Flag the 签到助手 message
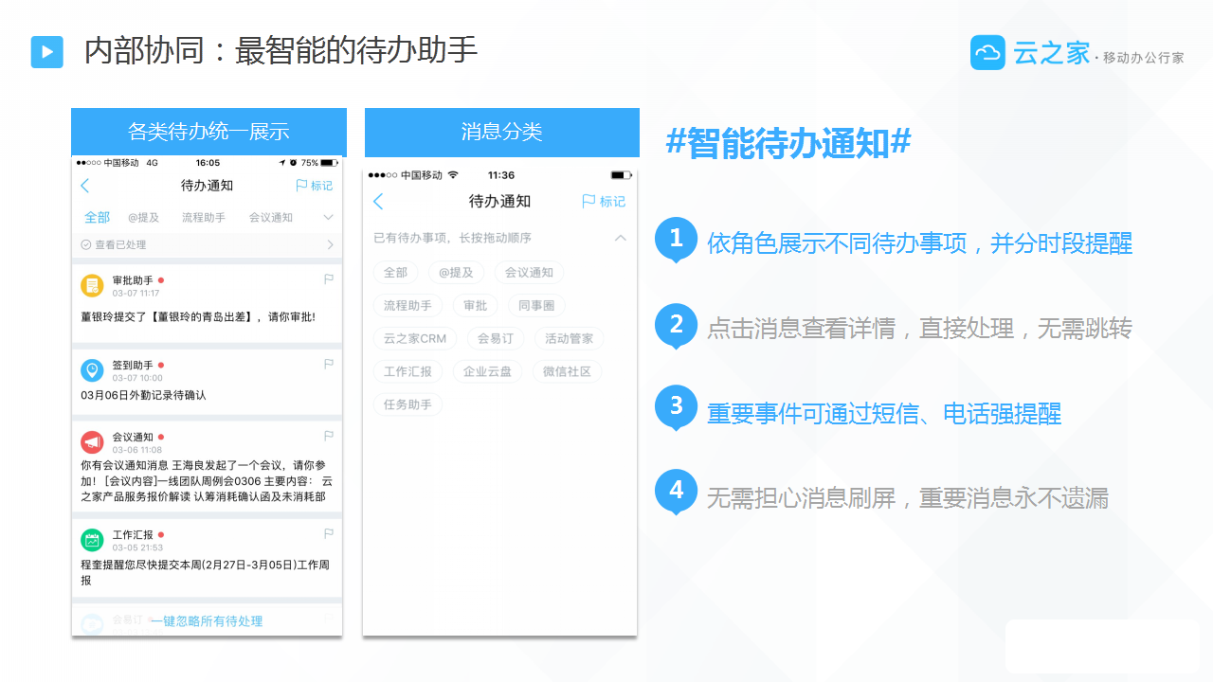Viewport: 1213px width, 682px height. tap(329, 363)
